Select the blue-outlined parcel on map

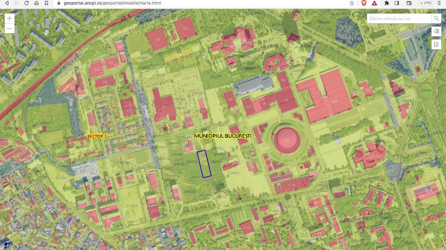pos(204,164)
